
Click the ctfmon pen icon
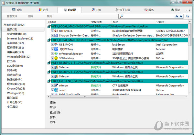[56, 85]
